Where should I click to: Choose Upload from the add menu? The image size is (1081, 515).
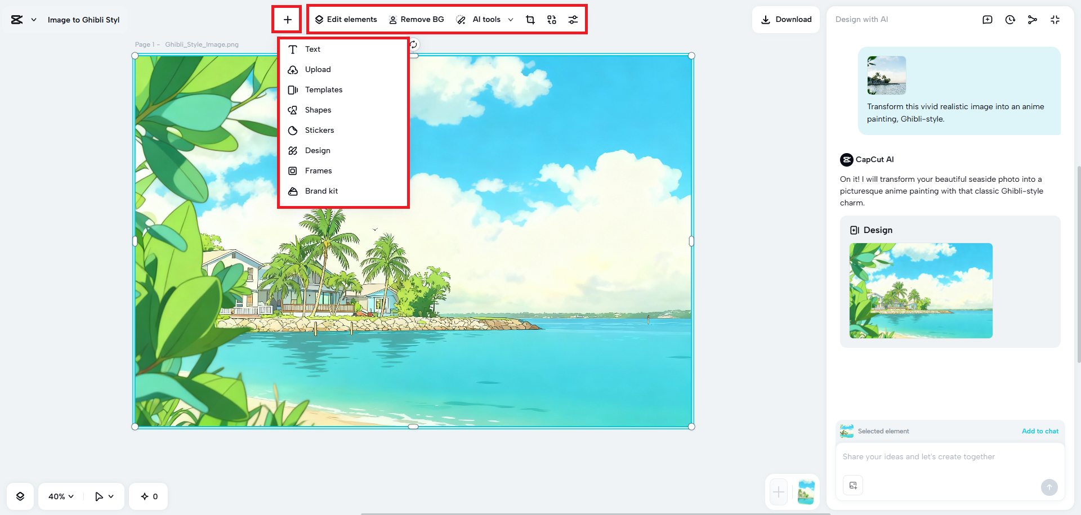tap(343, 70)
